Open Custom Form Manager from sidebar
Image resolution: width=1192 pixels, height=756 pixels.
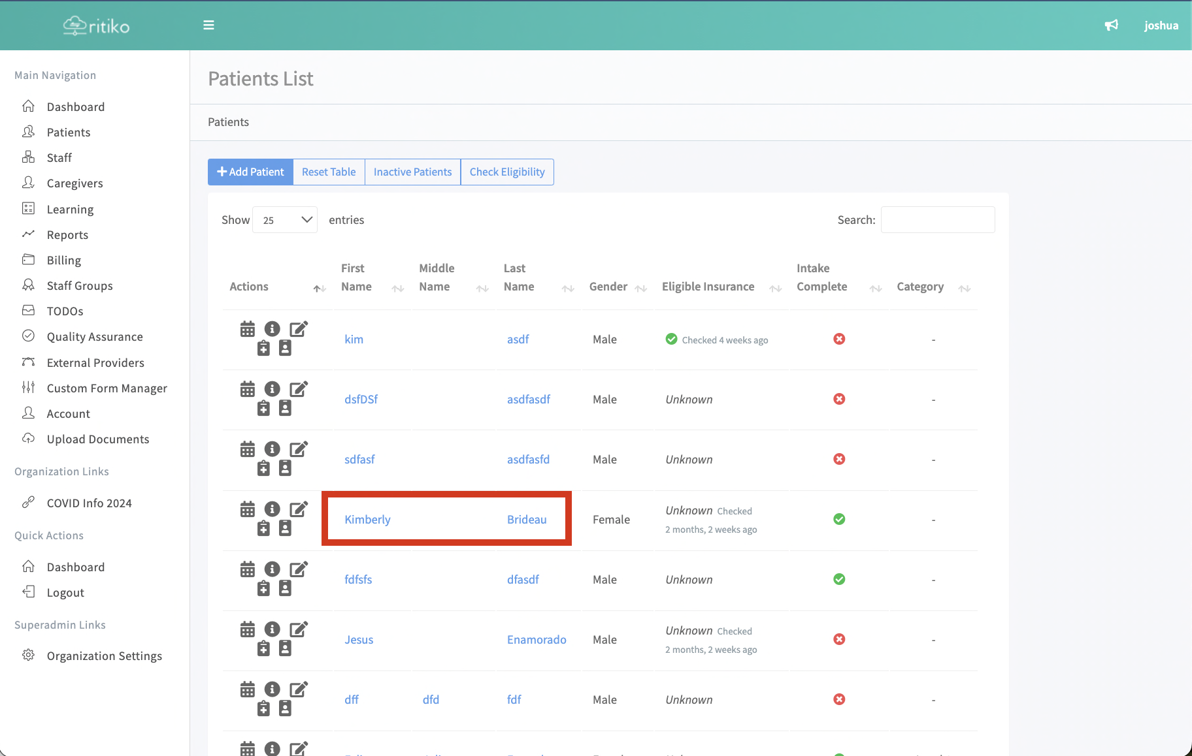[107, 388]
